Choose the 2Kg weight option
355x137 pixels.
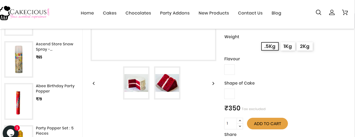(x=305, y=46)
